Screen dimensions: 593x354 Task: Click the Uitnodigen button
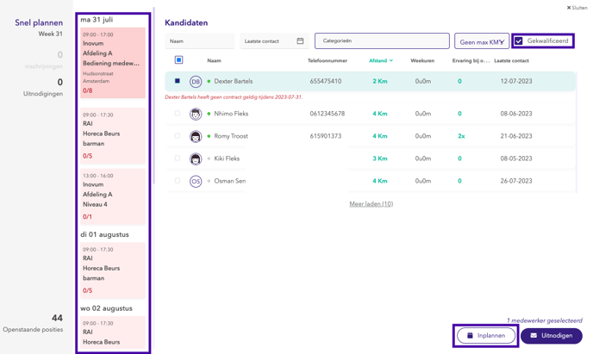pyautogui.click(x=551, y=336)
